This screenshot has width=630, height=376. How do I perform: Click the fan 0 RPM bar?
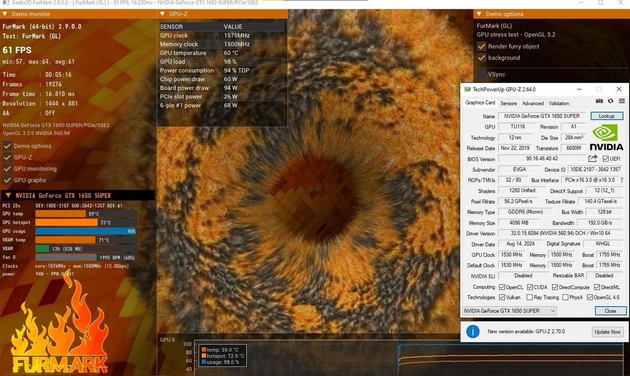tap(66, 258)
